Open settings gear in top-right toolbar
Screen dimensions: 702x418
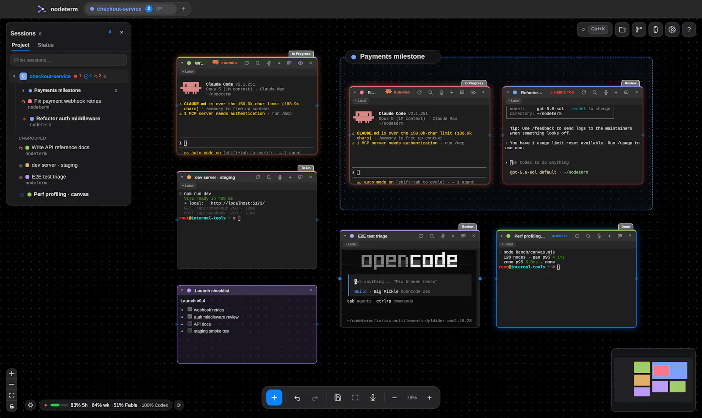point(672,29)
